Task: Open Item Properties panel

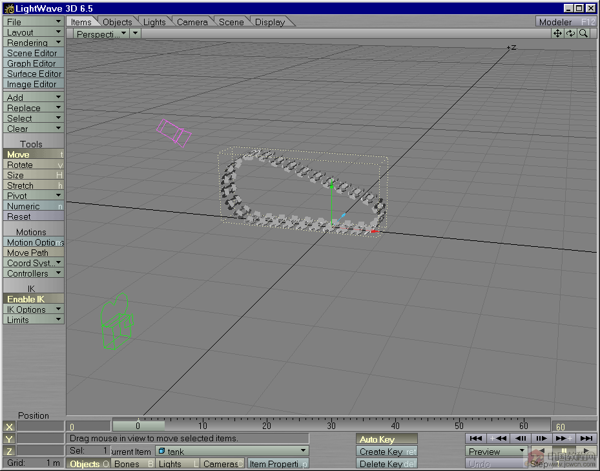Action: (278, 464)
